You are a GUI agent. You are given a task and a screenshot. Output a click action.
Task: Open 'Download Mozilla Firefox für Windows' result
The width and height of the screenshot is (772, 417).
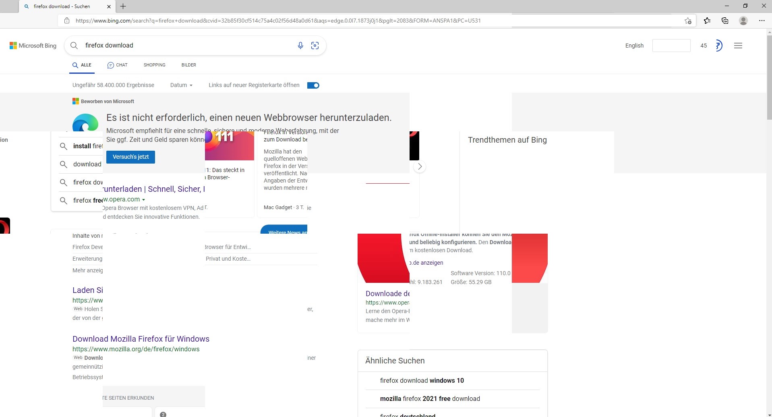[141, 339]
